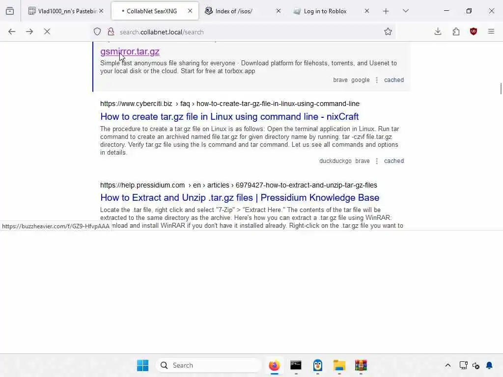Open the Extensions puzzle icon
Screen dimensions: 503x377
pyautogui.click(x=456, y=31)
